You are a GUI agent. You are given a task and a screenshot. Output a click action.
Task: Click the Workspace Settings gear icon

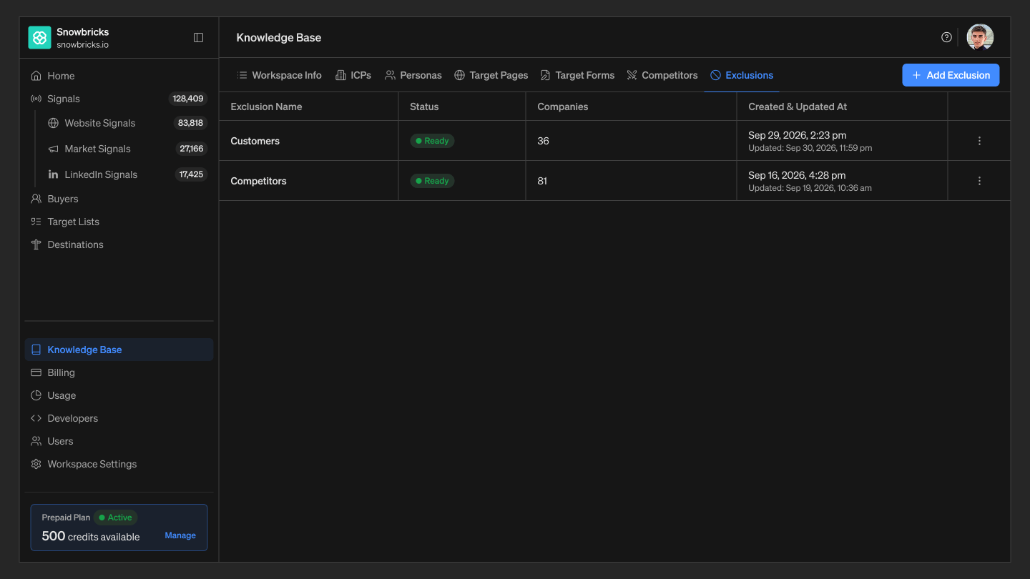[x=36, y=464]
